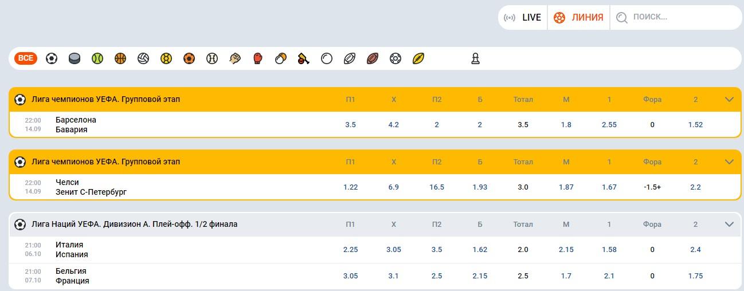
Task: Click the baseball sport icon
Action: coord(212,58)
